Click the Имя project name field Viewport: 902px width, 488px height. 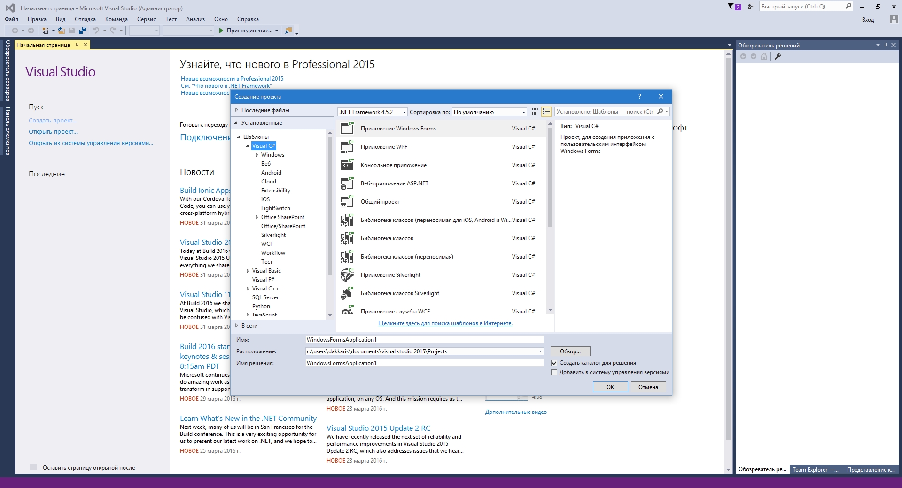pyautogui.click(x=424, y=339)
